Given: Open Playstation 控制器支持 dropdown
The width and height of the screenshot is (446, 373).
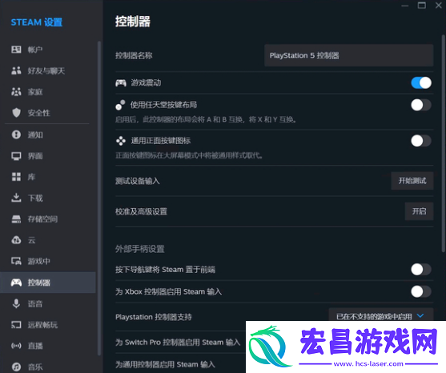Looking at the screenshot, I should tap(381, 315).
